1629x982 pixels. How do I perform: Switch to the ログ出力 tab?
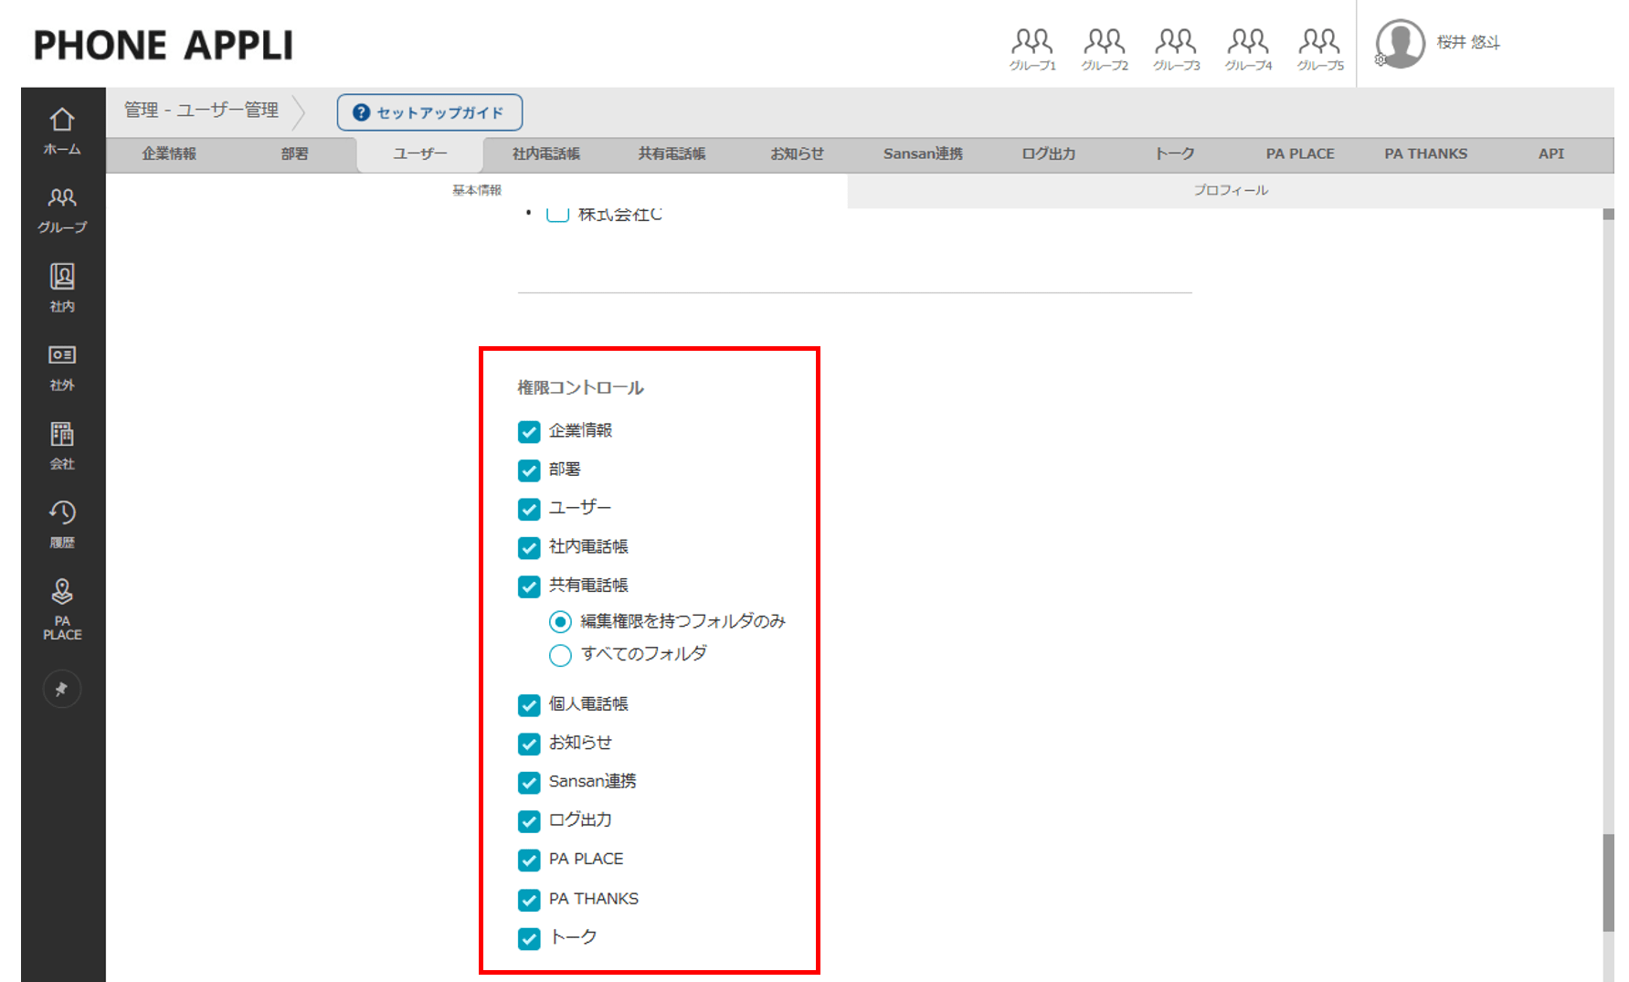coord(1048,153)
